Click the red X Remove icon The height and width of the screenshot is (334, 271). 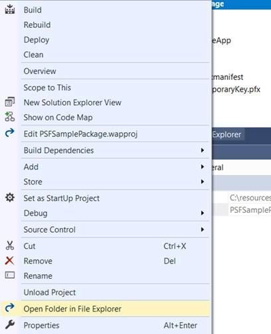(9, 261)
